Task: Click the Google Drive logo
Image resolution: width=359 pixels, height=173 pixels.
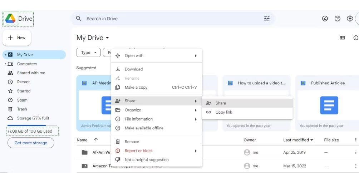Action: click(x=10, y=19)
